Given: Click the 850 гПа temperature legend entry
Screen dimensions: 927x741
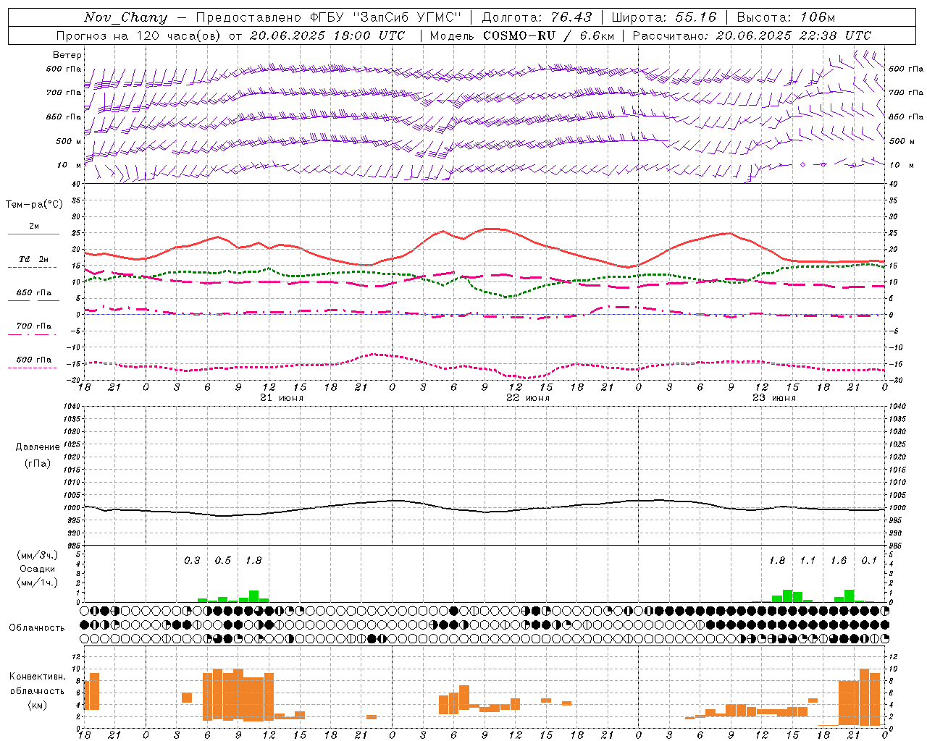Looking at the screenshot, I should (33, 292).
